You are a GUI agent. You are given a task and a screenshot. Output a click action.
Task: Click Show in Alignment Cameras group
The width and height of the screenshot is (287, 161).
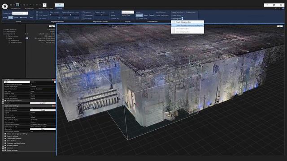click(x=113, y=15)
